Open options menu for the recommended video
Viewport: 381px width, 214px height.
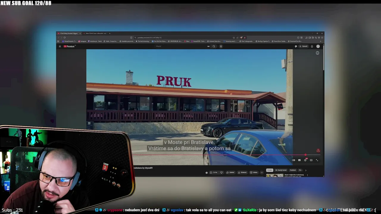(x=307, y=175)
